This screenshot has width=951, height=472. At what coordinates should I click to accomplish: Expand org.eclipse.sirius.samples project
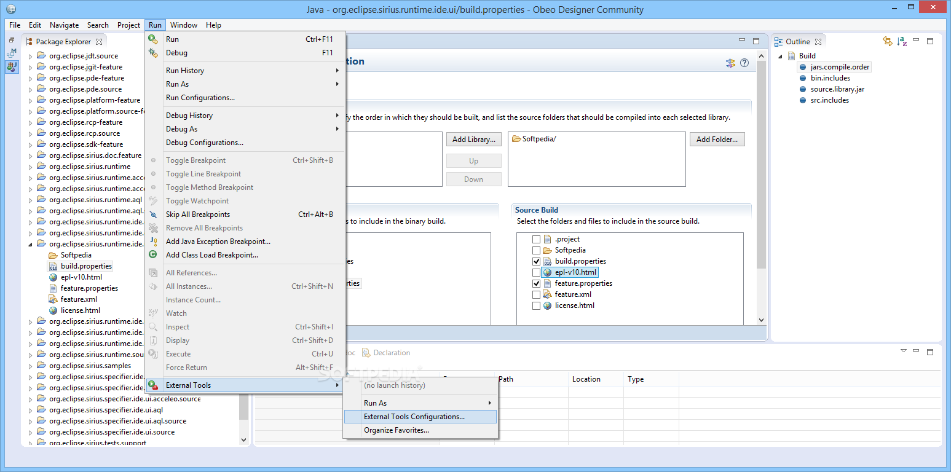point(31,366)
